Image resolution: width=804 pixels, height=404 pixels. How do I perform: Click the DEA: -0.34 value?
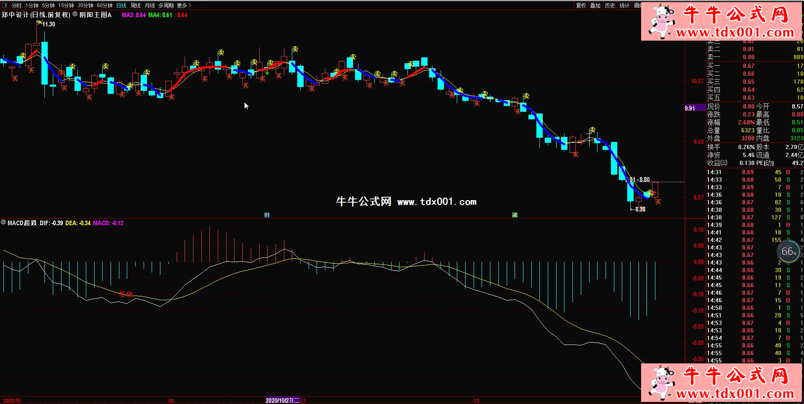[78, 223]
